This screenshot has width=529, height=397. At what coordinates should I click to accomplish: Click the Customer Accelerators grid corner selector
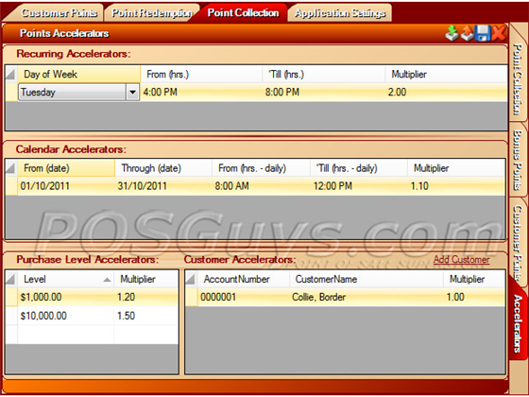click(191, 279)
